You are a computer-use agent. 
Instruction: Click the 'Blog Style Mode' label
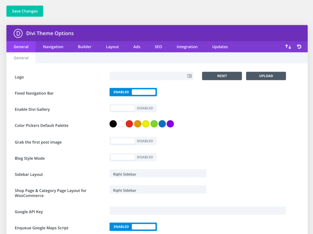[x=30, y=158]
